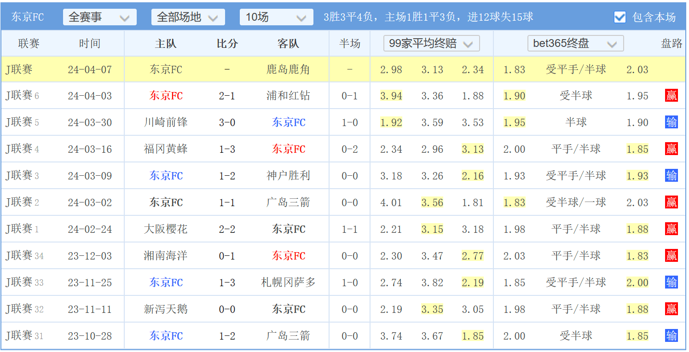Click the blue 东京FC in the 24-03-30 row
This screenshot has width=689, height=352.
(289, 122)
